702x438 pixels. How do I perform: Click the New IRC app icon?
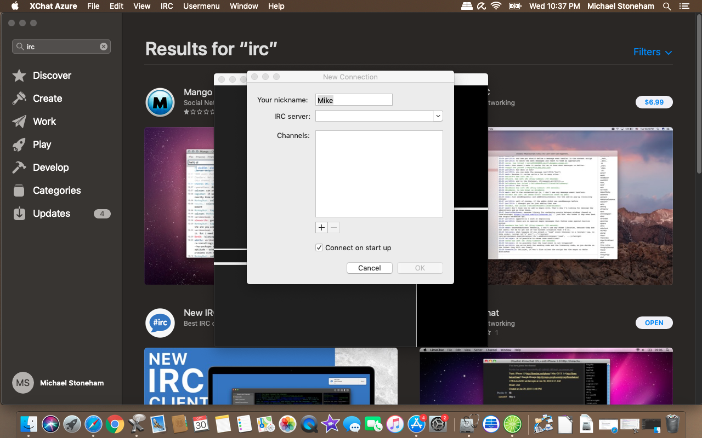tap(160, 322)
